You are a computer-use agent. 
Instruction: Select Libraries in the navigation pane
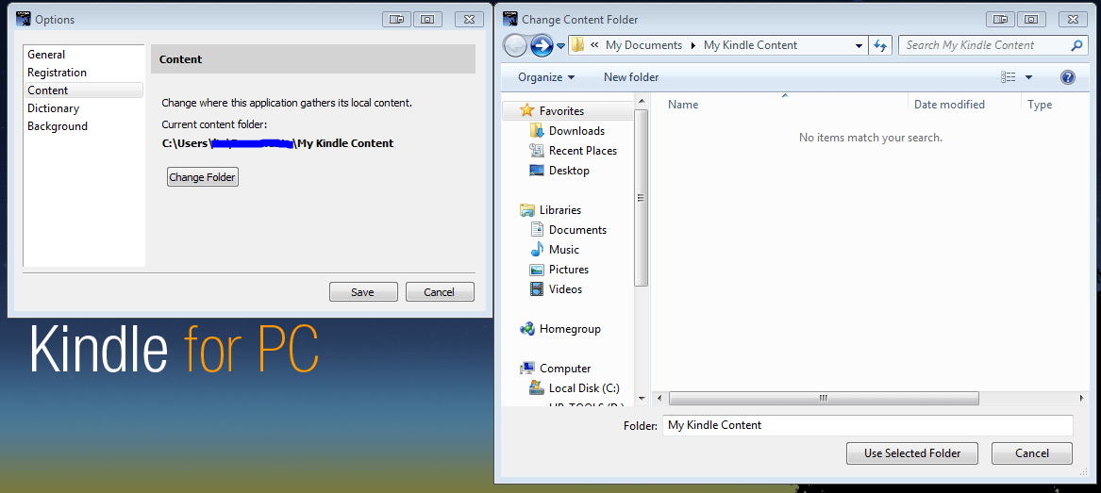(x=560, y=209)
